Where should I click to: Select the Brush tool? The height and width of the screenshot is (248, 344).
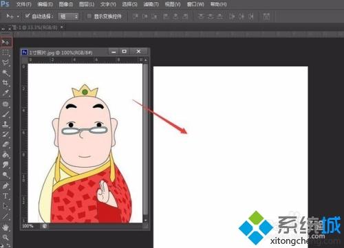pyautogui.click(x=6, y=114)
